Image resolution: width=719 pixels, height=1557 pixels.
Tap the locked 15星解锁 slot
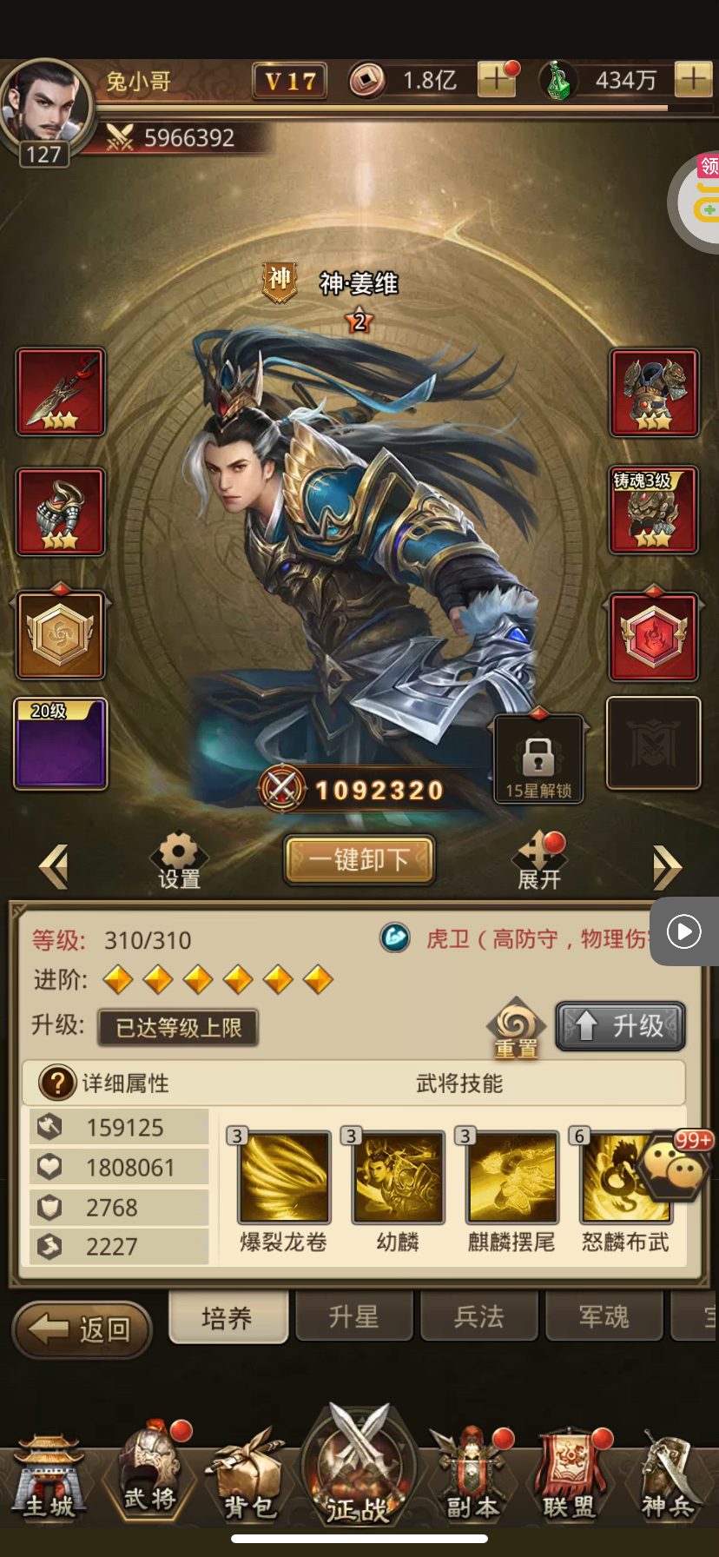538,759
